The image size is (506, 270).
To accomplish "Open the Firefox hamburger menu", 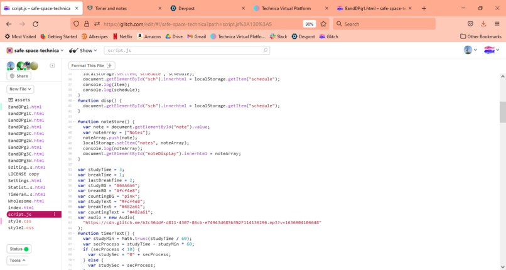I will (497, 24).
